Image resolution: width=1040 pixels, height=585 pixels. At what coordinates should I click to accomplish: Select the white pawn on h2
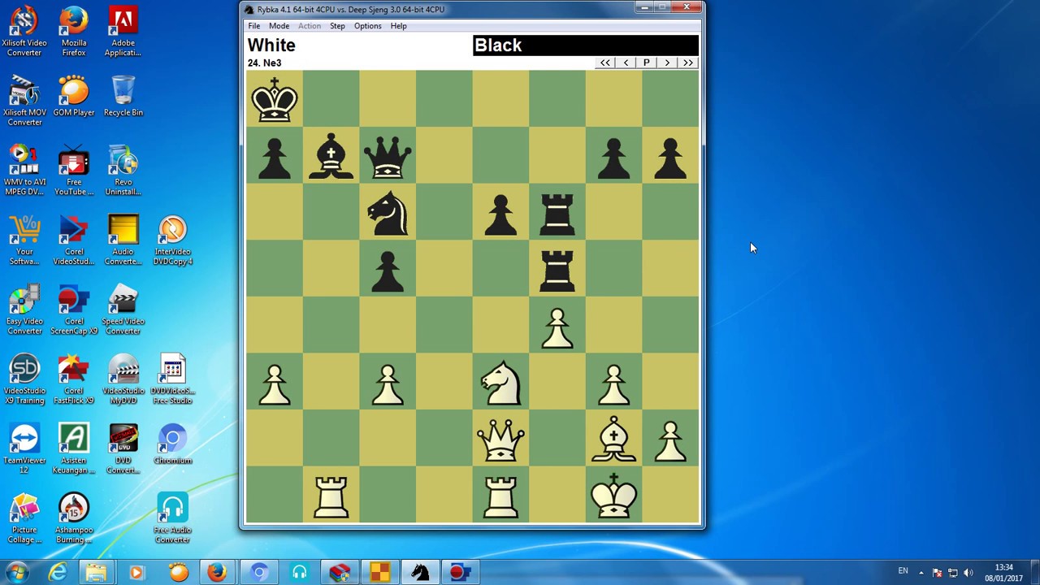coord(670,441)
